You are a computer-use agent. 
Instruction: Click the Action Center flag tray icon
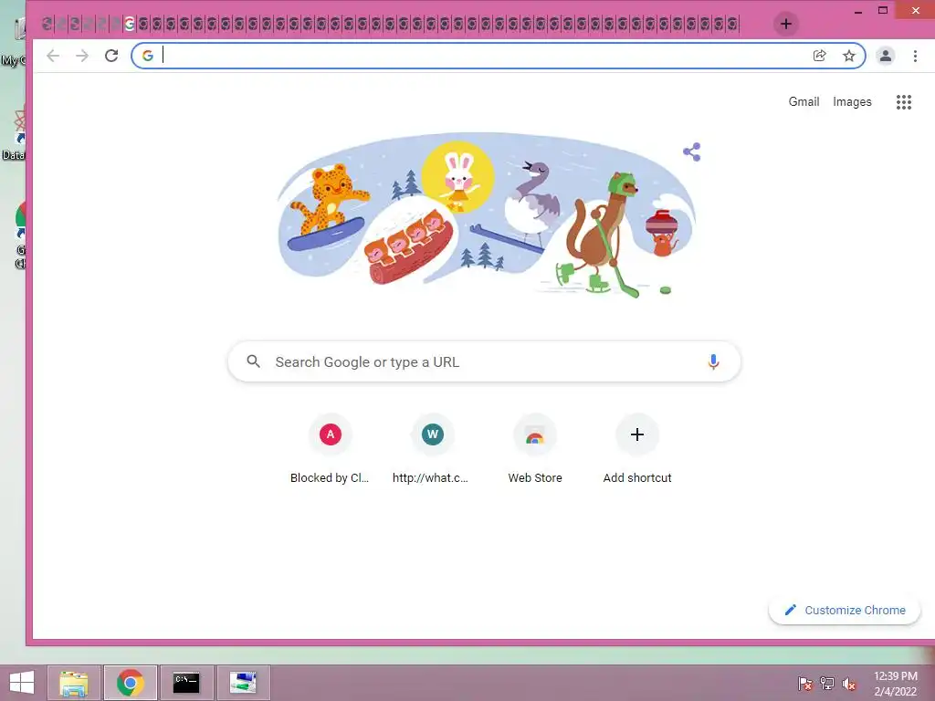coord(805,684)
